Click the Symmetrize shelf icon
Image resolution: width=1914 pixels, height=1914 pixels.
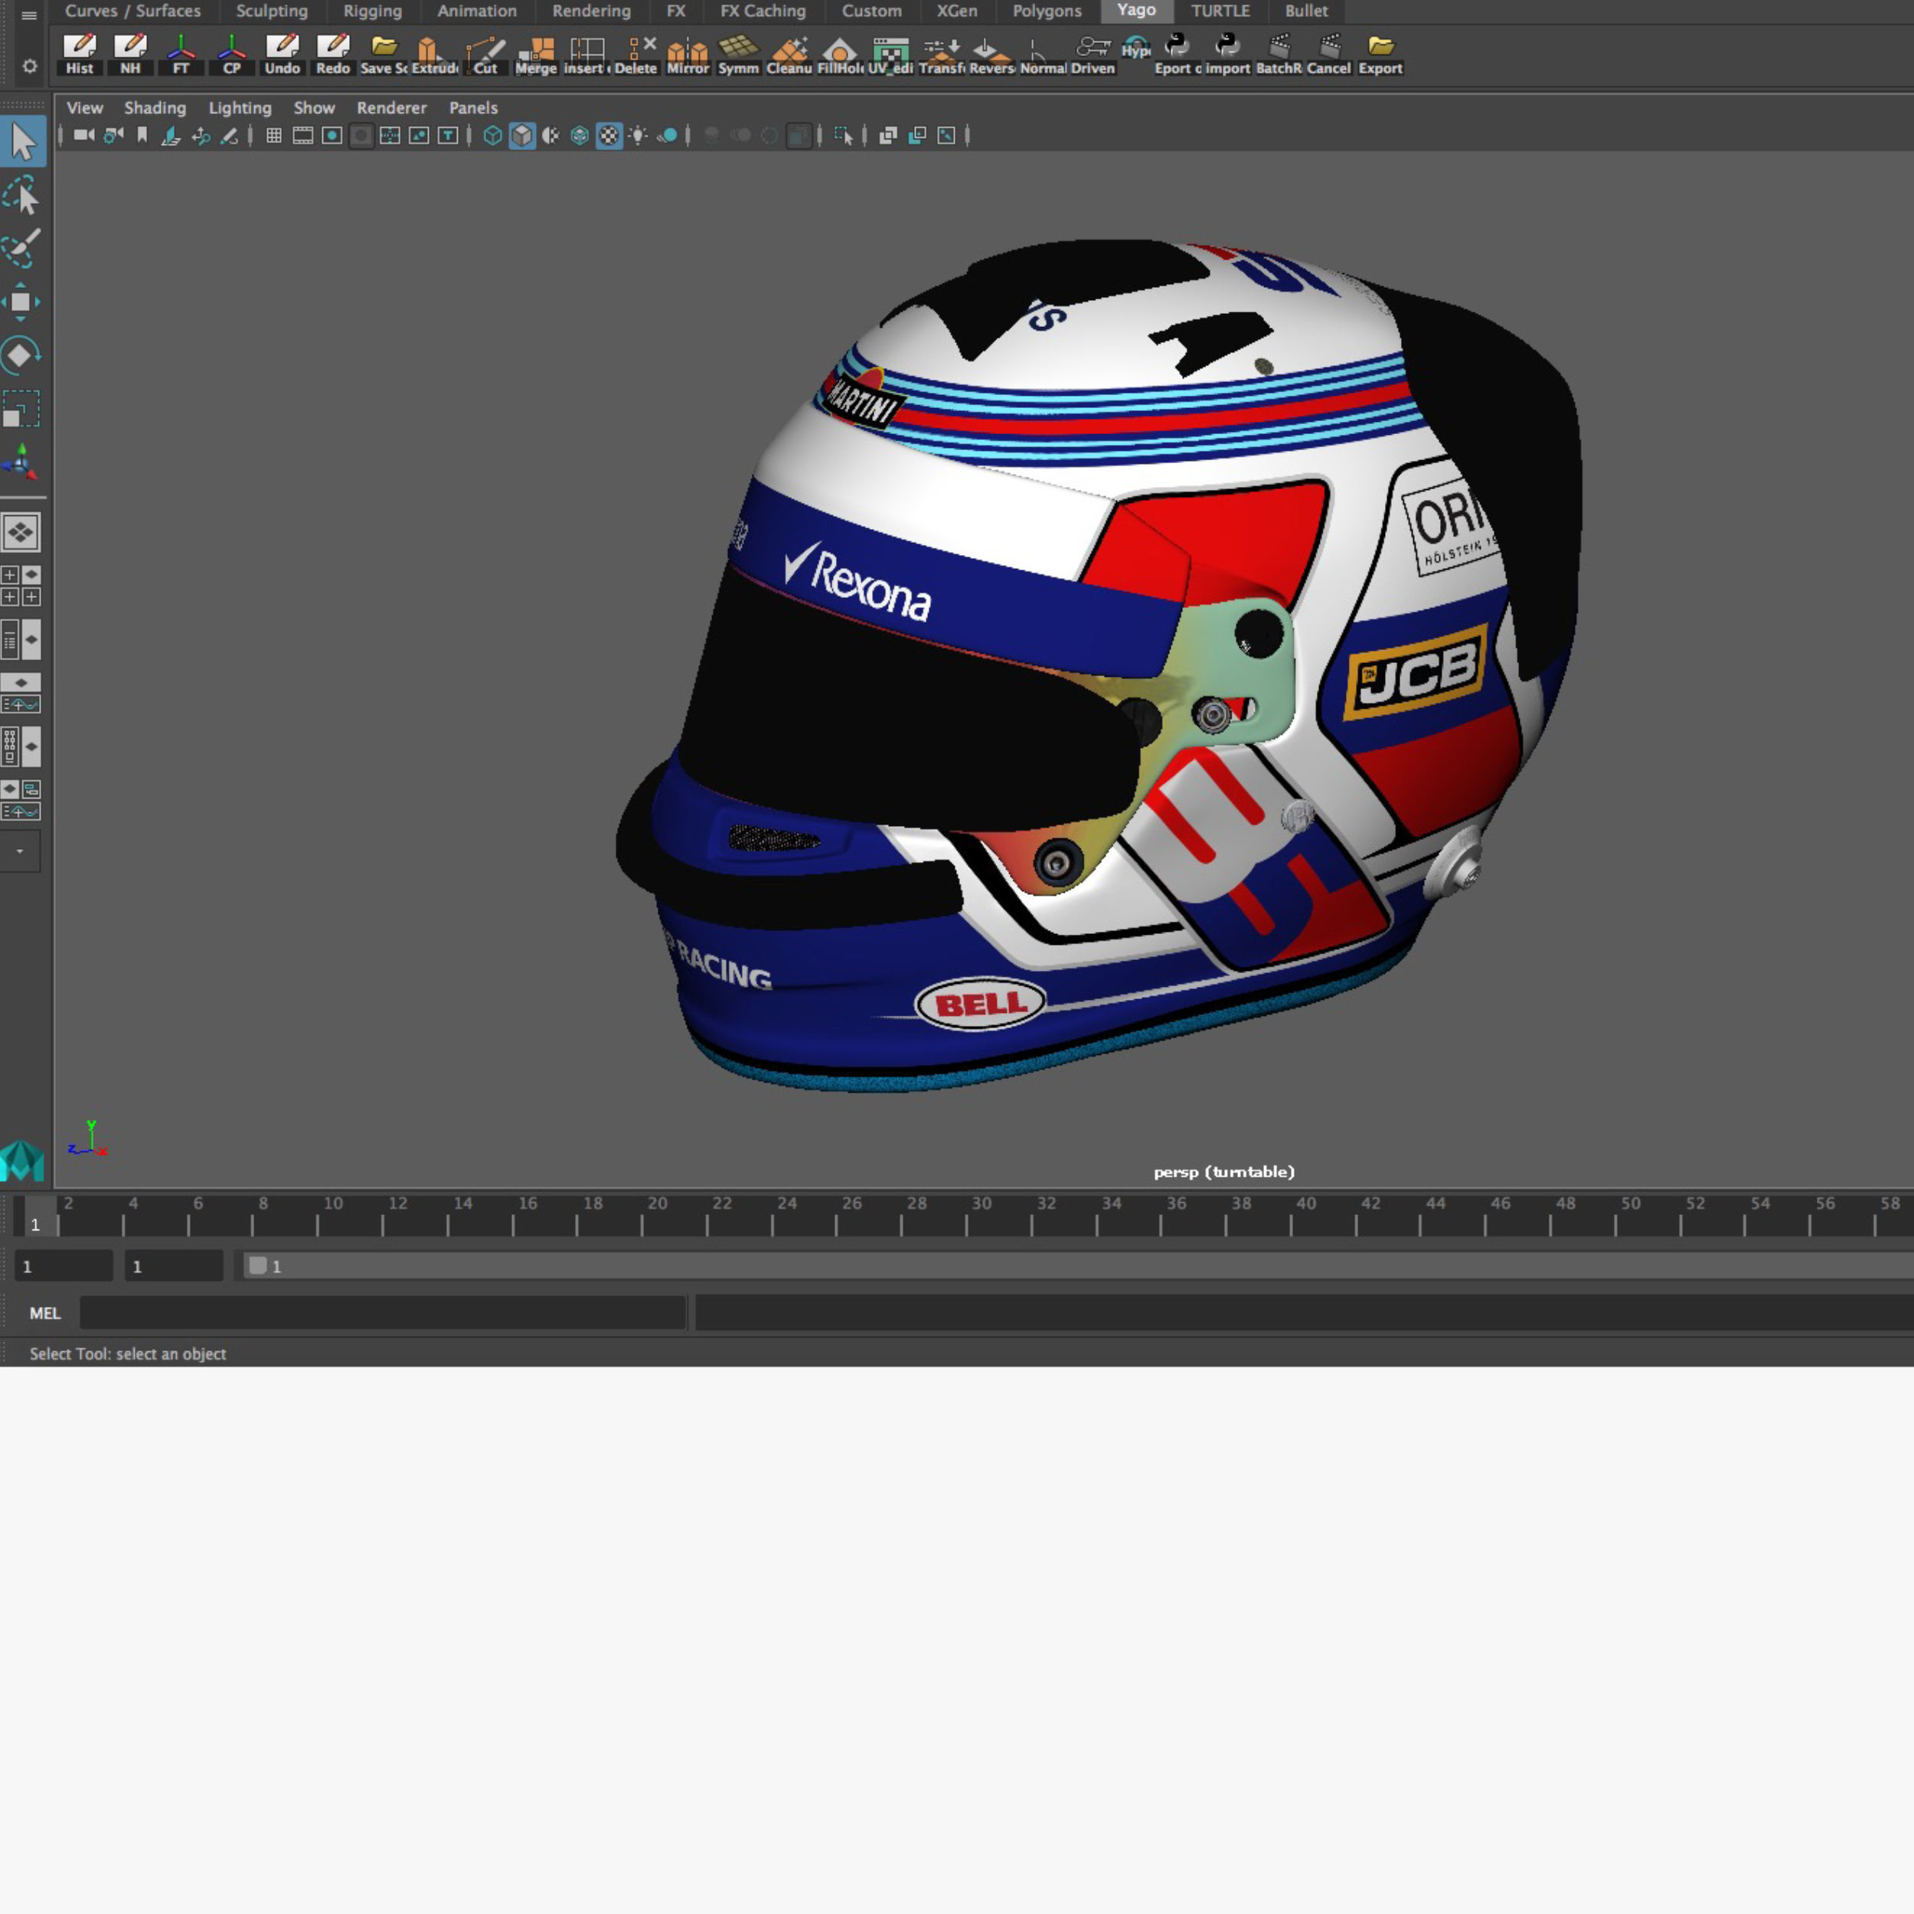738,54
